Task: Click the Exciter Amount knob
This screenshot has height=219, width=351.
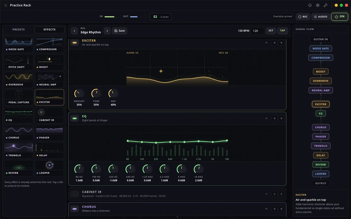Action: coord(79,94)
